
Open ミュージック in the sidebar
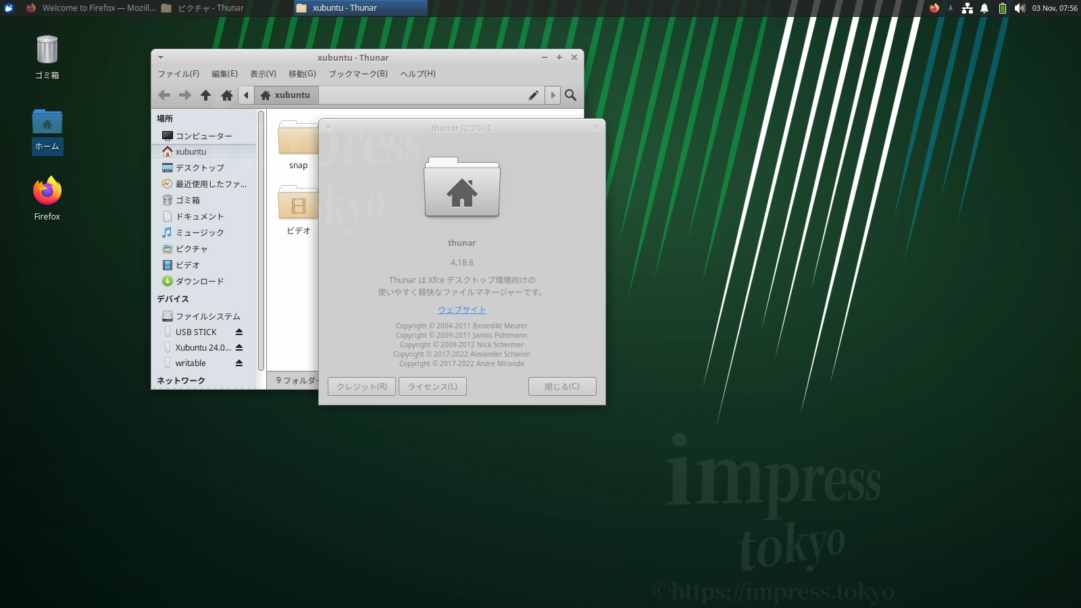tap(204, 232)
